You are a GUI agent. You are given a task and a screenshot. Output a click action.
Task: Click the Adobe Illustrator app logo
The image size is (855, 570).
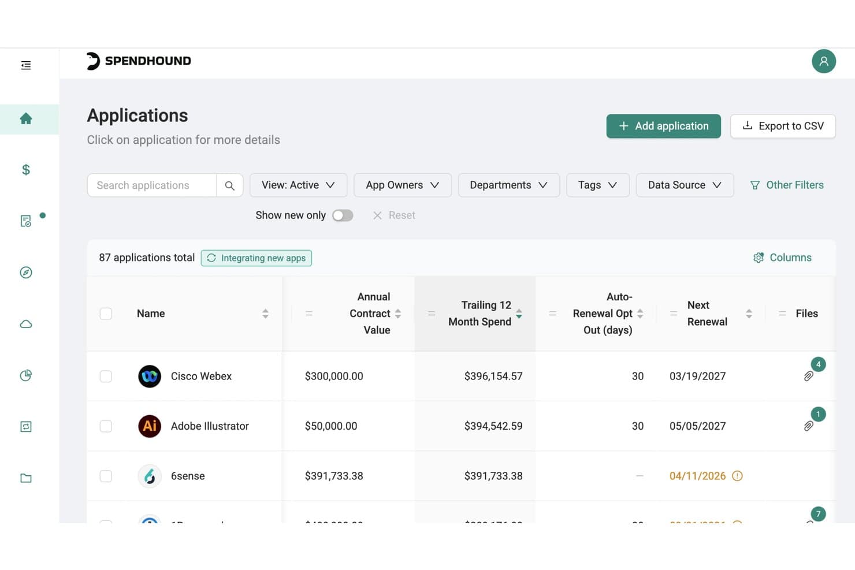pyautogui.click(x=150, y=426)
